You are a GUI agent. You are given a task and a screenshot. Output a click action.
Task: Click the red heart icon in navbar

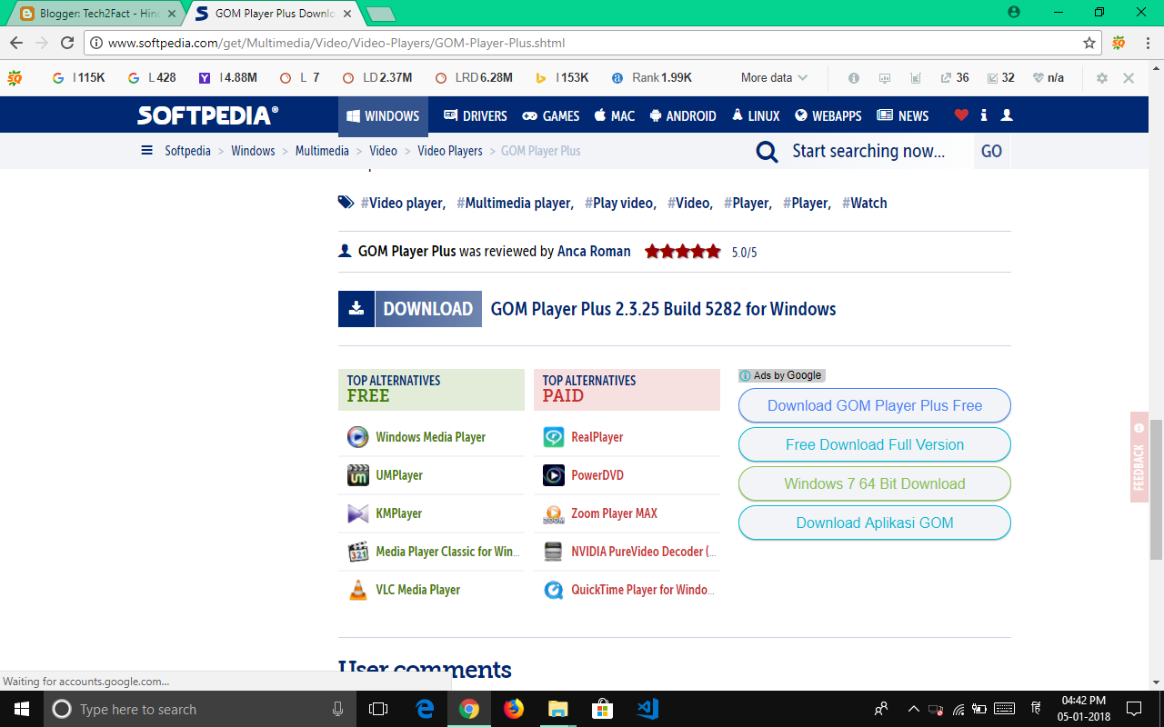[961, 115]
